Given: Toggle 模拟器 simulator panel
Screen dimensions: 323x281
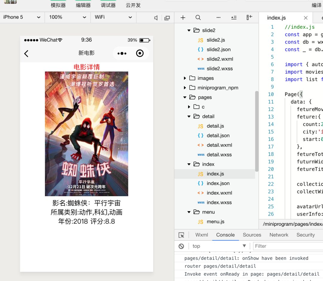Looking at the screenshot, I should (58, 5).
